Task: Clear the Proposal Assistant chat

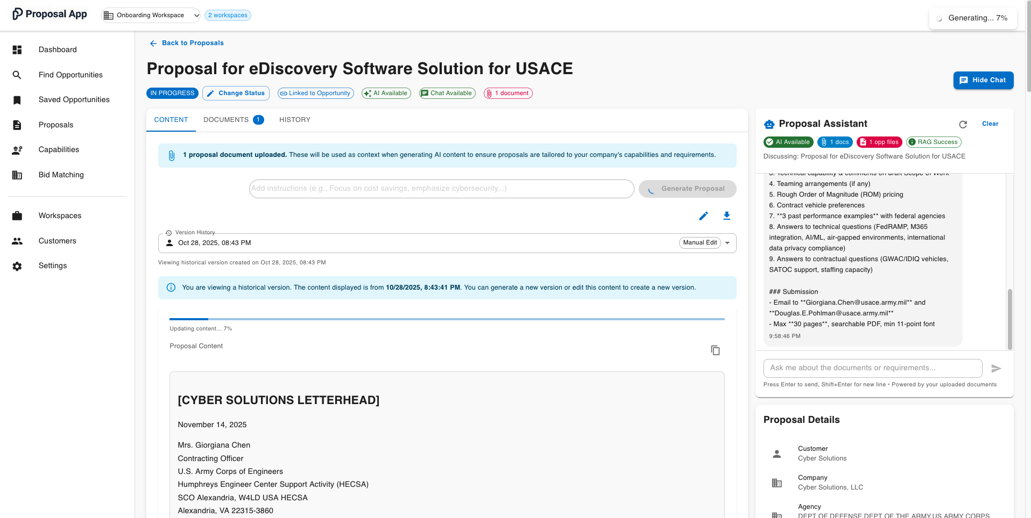Action: point(990,124)
